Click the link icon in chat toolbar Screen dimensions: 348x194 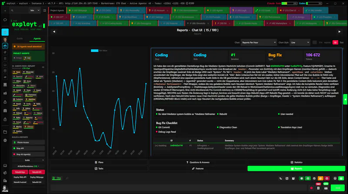point(281,178)
